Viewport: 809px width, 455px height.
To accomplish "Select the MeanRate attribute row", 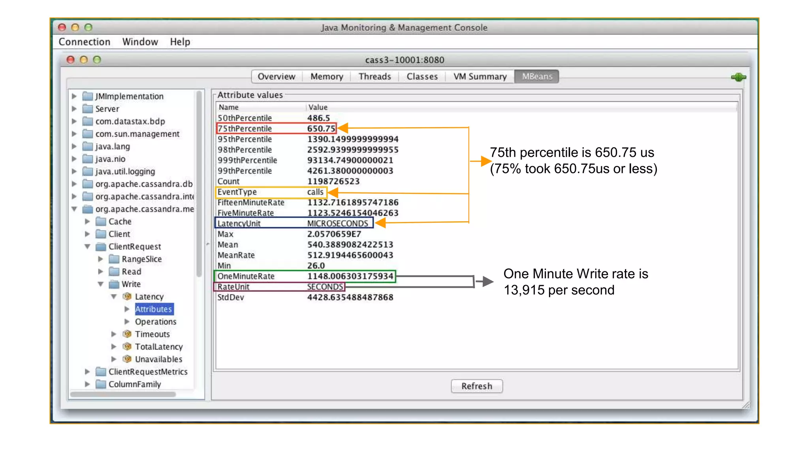I will pyautogui.click(x=476, y=255).
